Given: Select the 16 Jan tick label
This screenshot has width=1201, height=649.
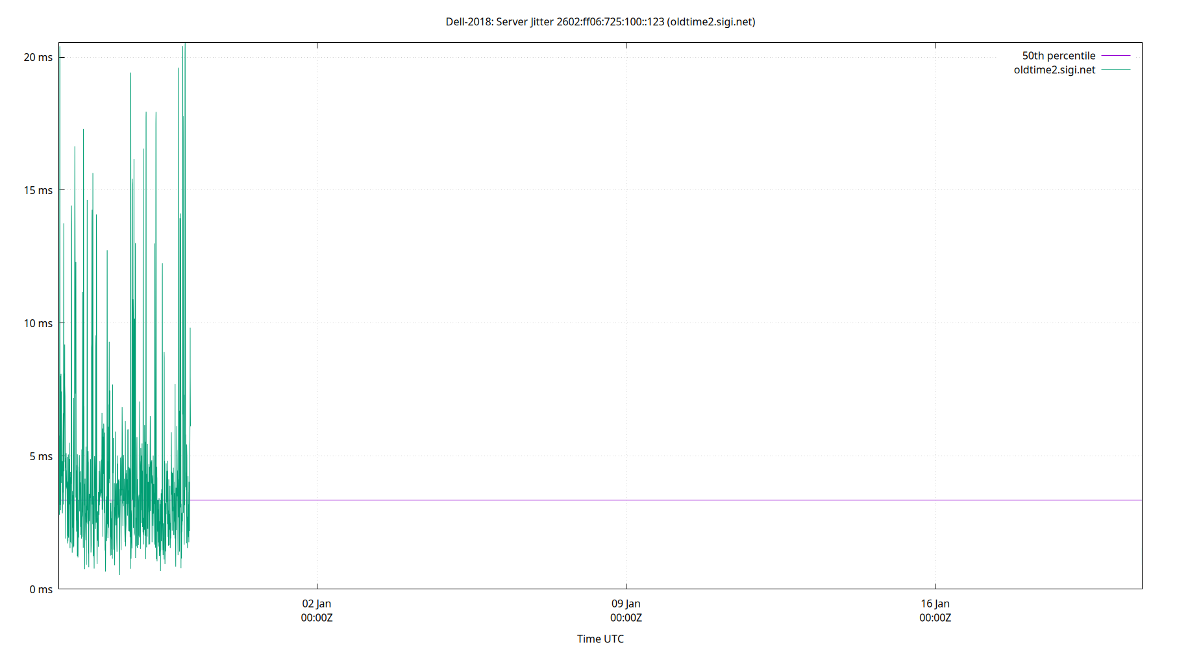Looking at the screenshot, I should click(935, 603).
